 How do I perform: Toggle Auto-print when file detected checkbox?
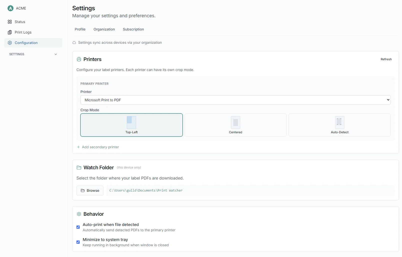pyautogui.click(x=78, y=227)
